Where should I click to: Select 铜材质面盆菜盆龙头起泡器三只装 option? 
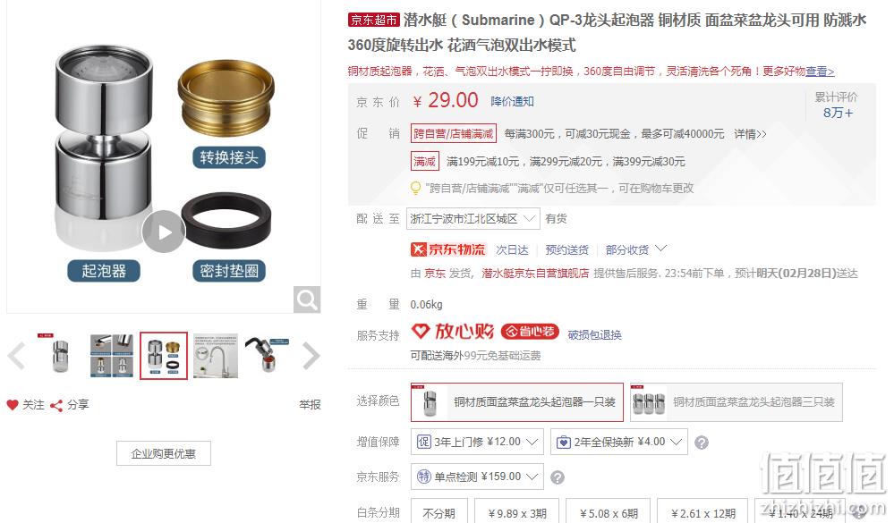click(x=736, y=402)
